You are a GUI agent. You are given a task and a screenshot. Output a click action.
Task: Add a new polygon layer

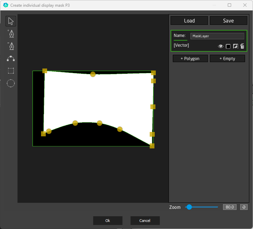click(190, 58)
